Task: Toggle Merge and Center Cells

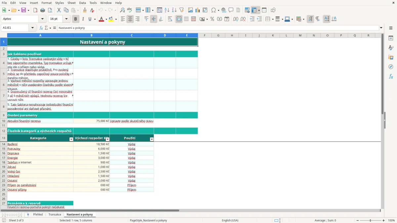Action: (x=179, y=19)
